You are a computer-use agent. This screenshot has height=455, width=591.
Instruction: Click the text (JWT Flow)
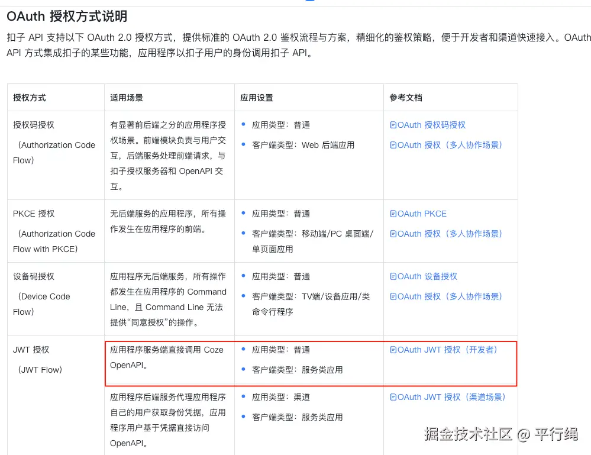click(x=40, y=370)
